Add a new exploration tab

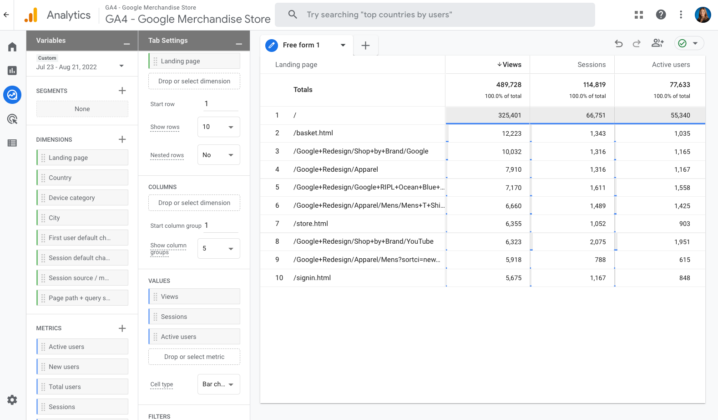point(365,45)
